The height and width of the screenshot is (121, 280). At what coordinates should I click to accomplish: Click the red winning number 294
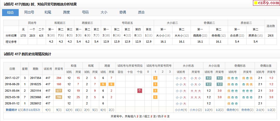[x=59, y=78]
